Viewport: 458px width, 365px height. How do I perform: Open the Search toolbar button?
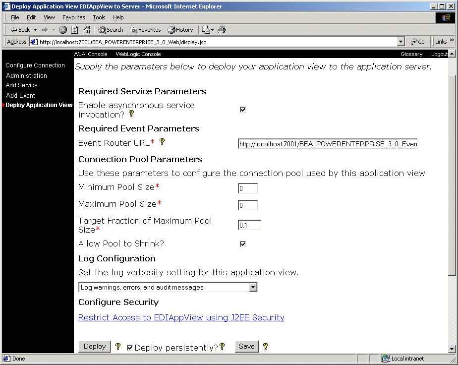pyautogui.click(x=111, y=30)
